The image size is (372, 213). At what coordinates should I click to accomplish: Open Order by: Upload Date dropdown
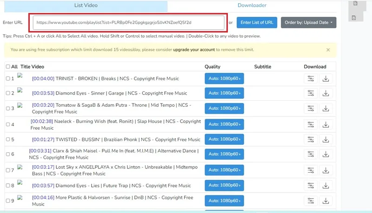point(308,22)
